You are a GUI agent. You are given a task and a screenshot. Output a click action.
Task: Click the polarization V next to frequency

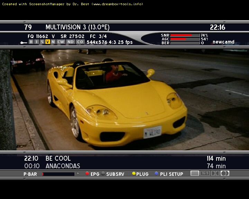[x=53, y=36]
